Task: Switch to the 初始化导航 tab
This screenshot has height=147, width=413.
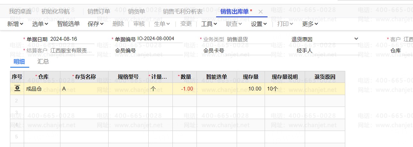Action: pyautogui.click(x=56, y=12)
